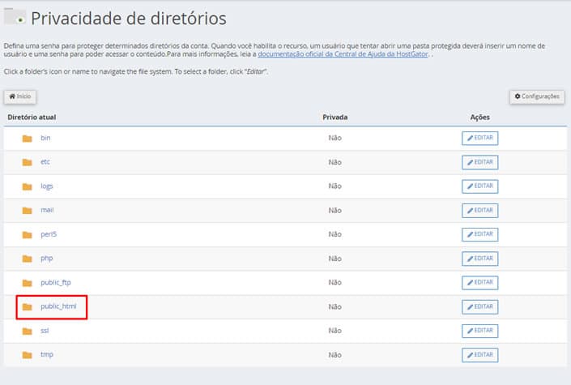Click the Início home button
571x385 pixels.
coord(20,96)
